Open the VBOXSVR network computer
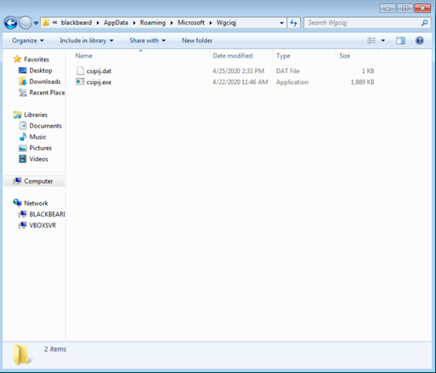 [x=42, y=225]
